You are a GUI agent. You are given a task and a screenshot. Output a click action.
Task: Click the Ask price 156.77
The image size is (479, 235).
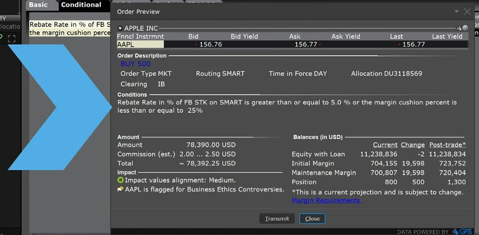tap(306, 44)
